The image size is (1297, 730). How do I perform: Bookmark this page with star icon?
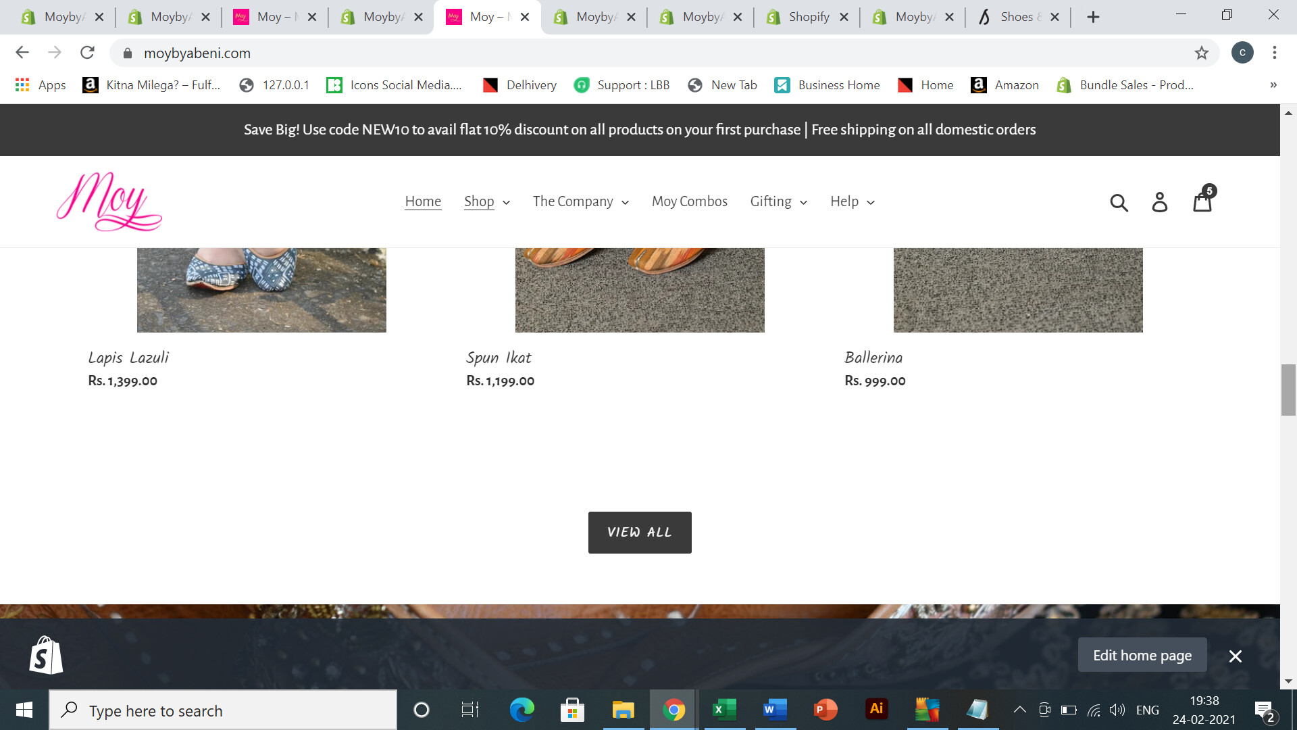1201,53
